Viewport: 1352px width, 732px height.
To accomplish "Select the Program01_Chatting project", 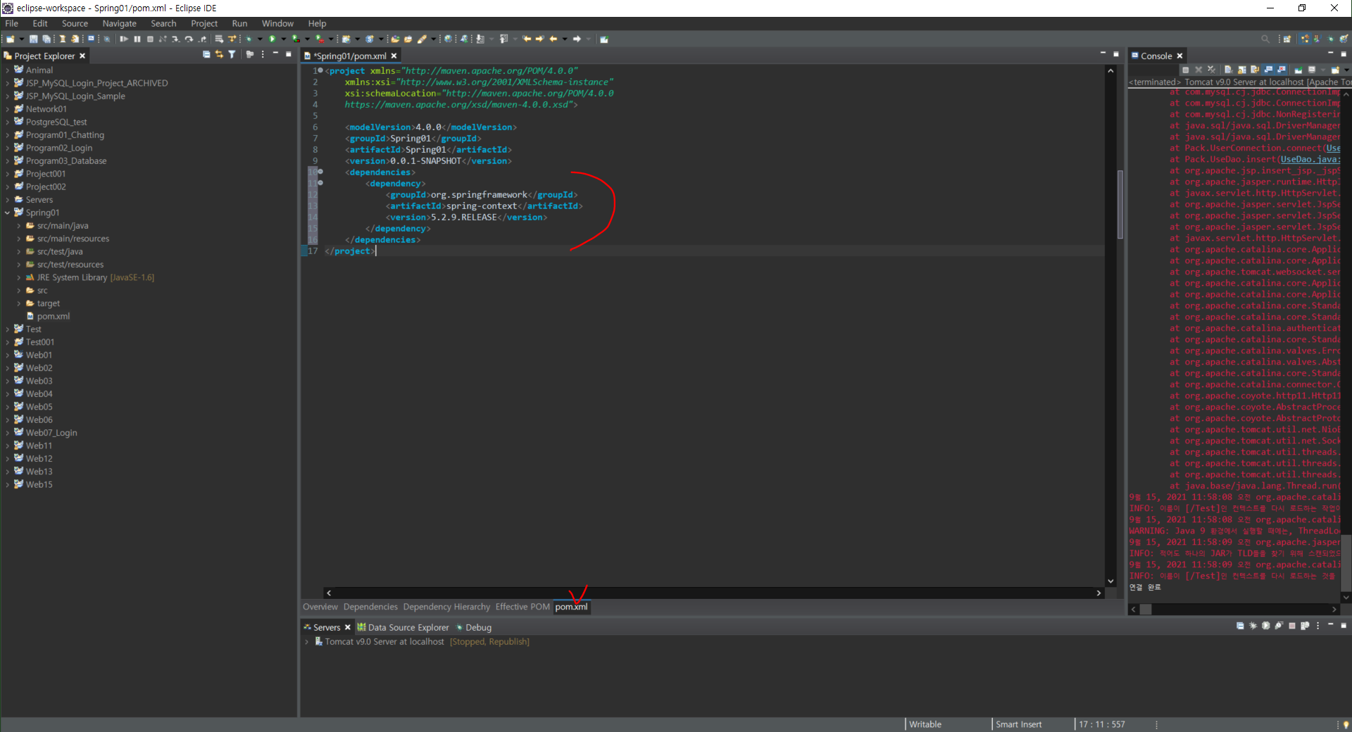I will 65,135.
